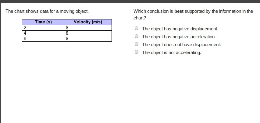The image size is (260, 123).
Task: Click the bold word 'best' in the question
Action: 179,11
